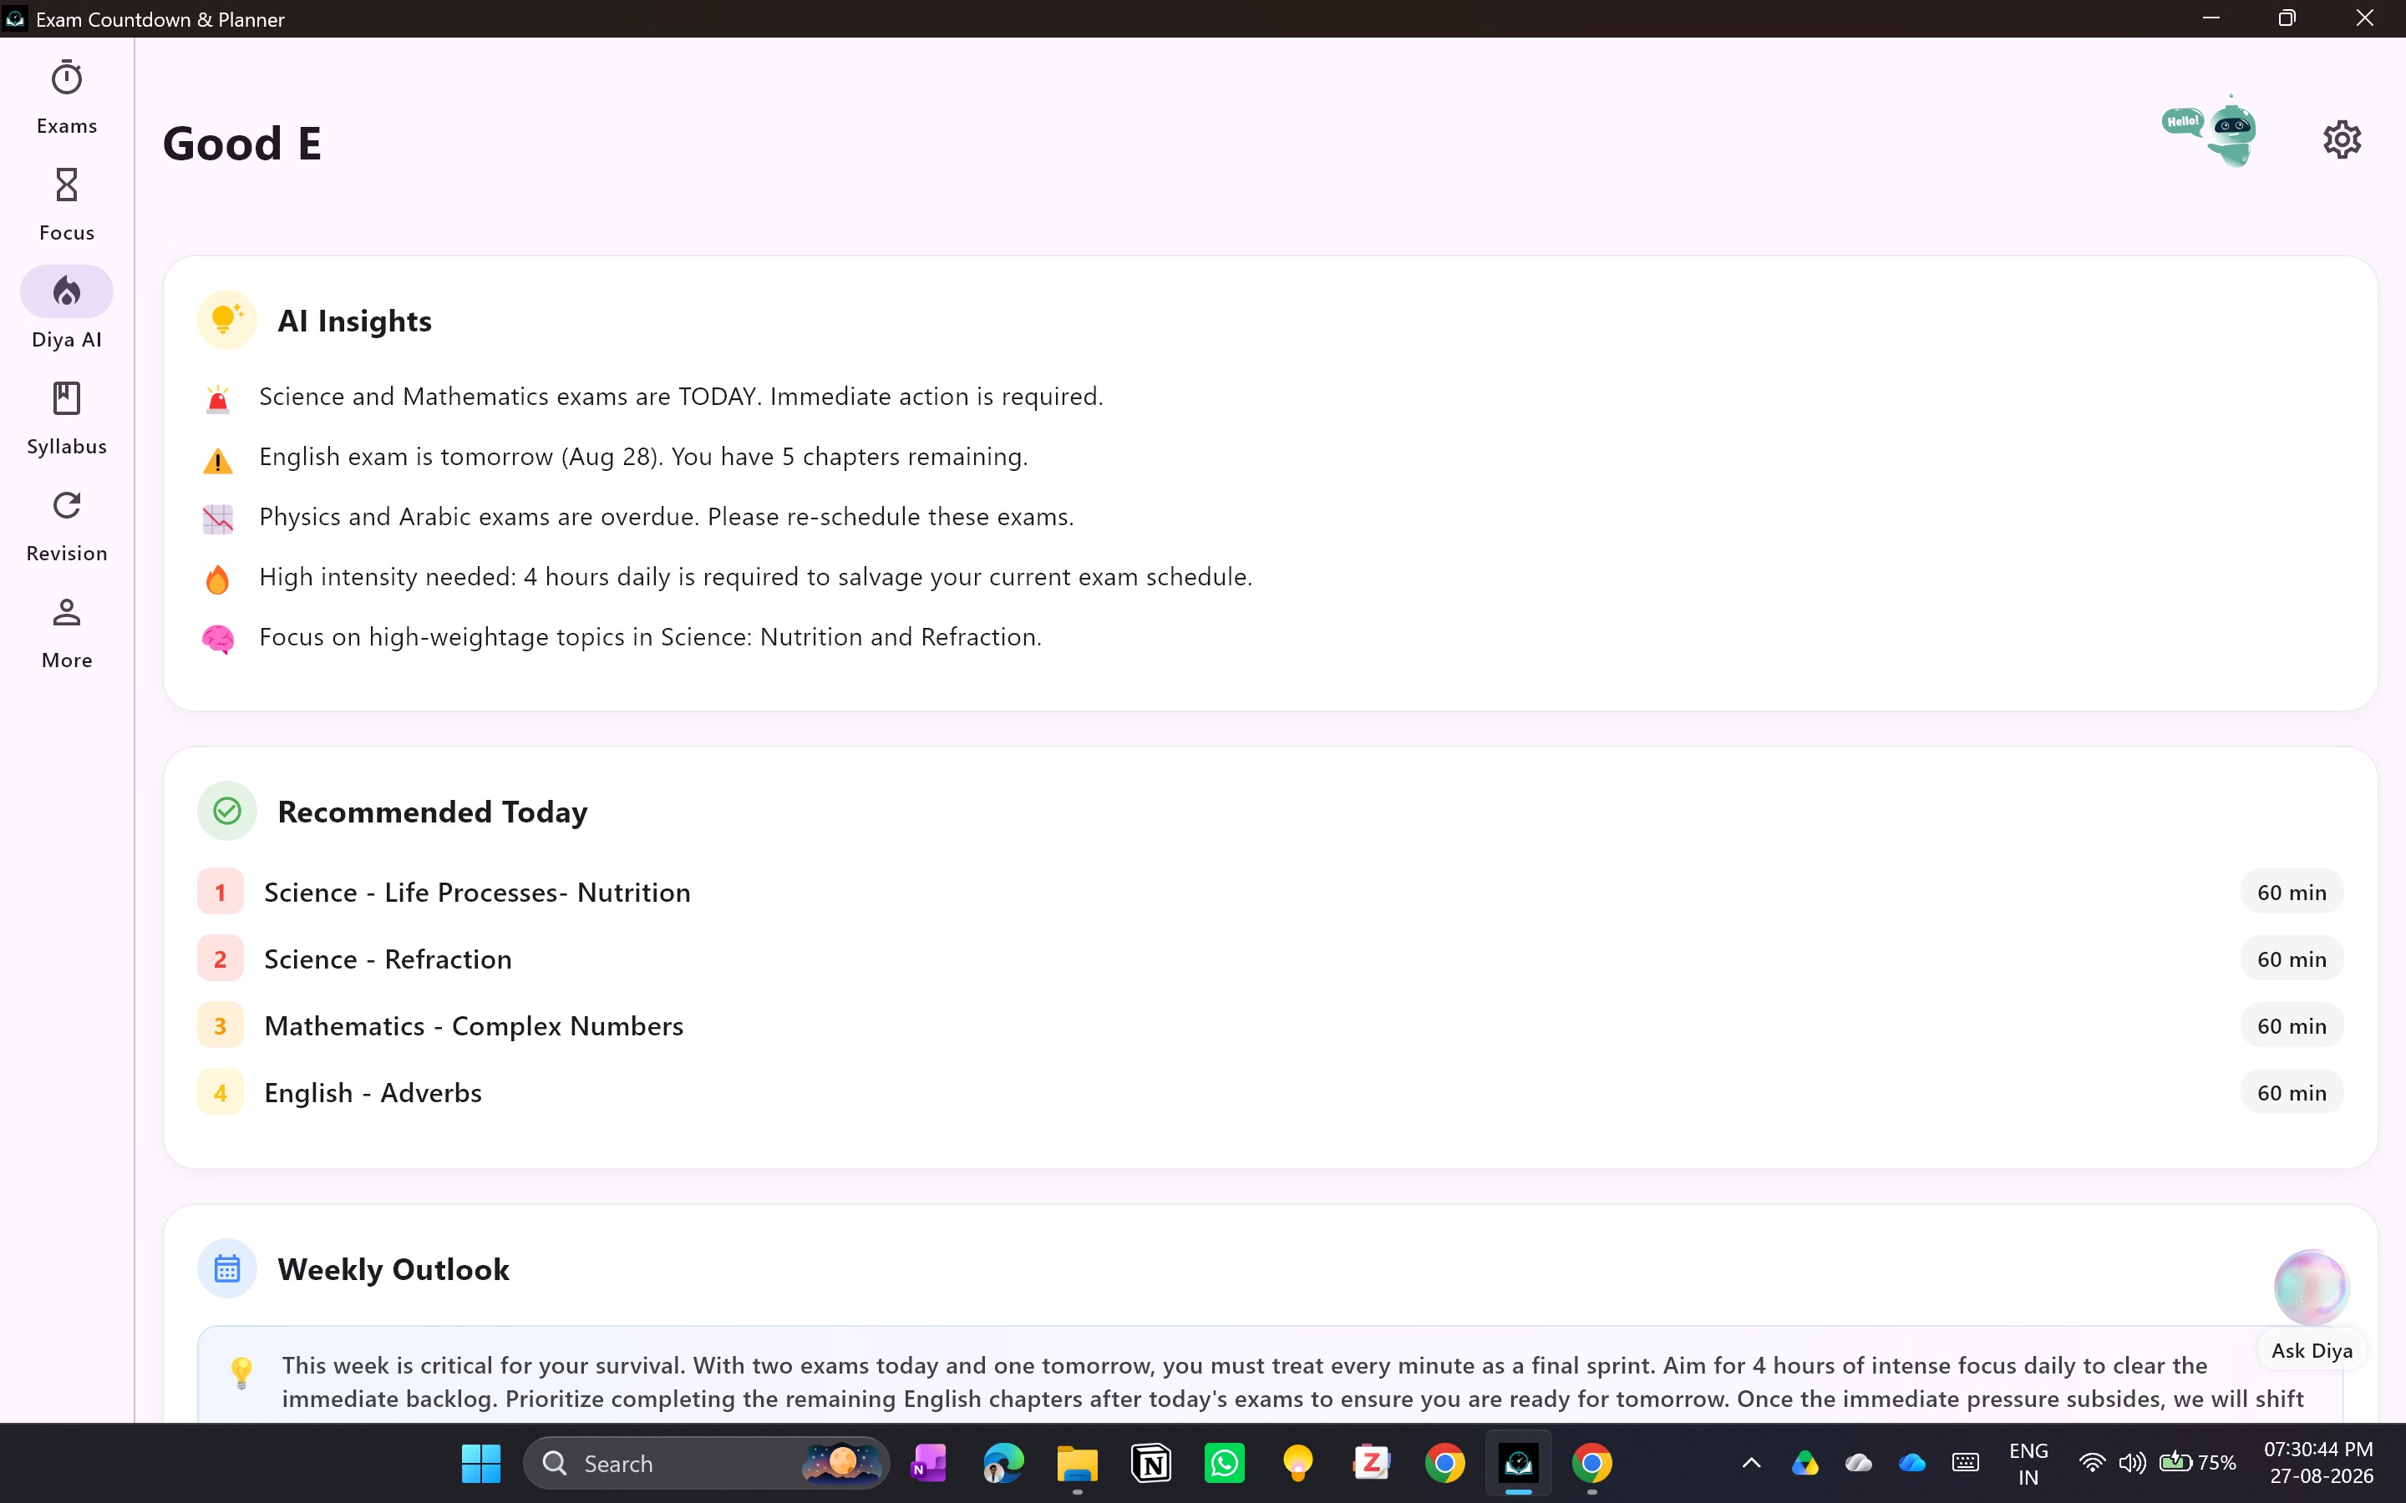2406x1503 pixels.
Task: Click the high-weightage topics insight
Action: (x=650, y=637)
